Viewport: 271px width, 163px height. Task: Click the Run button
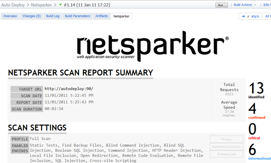pyautogui.click(x=220, y=5)
